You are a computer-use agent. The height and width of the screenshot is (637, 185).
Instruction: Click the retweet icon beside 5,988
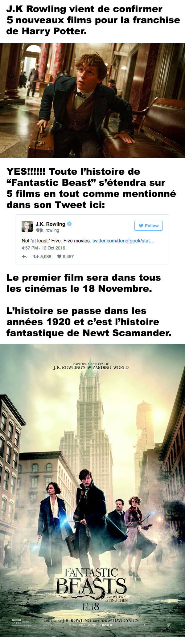click(x=36, y=256)
